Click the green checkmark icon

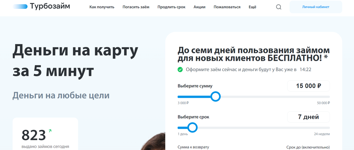180,70
